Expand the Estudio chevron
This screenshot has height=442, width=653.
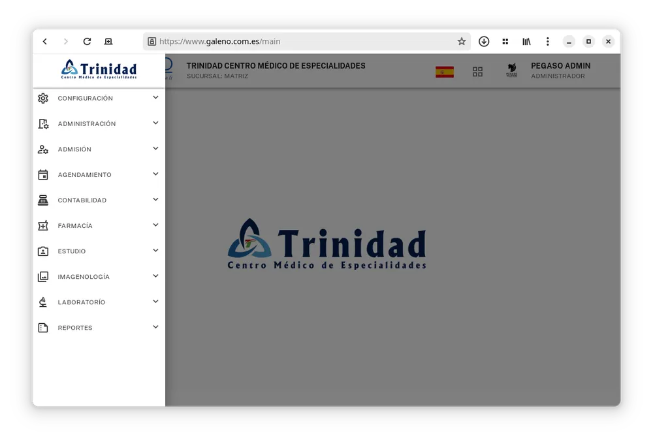point(155,250)
